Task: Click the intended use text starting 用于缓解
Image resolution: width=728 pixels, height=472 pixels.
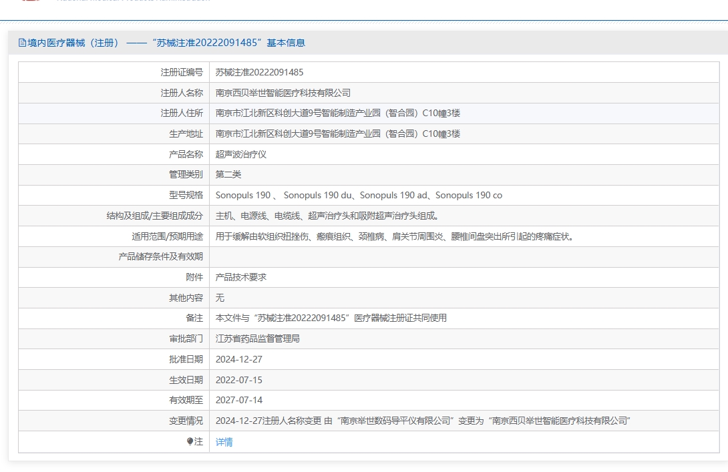Action: coord(394,236)
